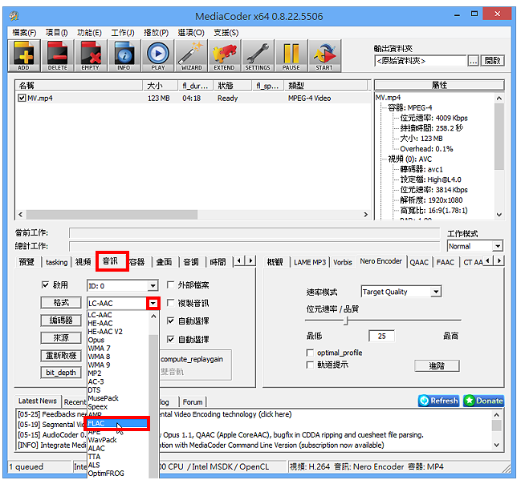The image size is (525, 484).
Task: Click the 來源 button
Action: (x=61, y=337)
